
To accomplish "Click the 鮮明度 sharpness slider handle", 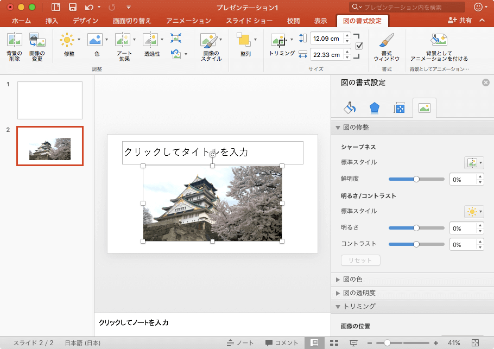I will tap(416, 179).
